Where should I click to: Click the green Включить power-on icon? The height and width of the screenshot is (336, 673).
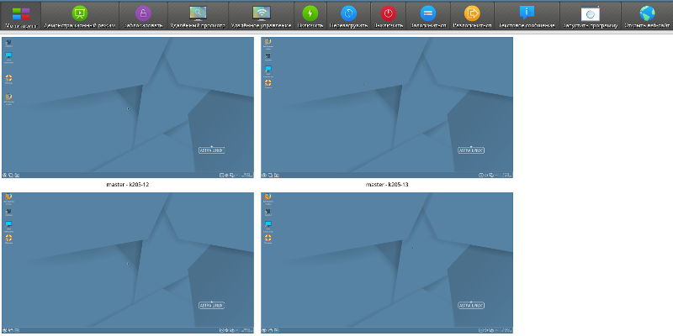point(310,13)
